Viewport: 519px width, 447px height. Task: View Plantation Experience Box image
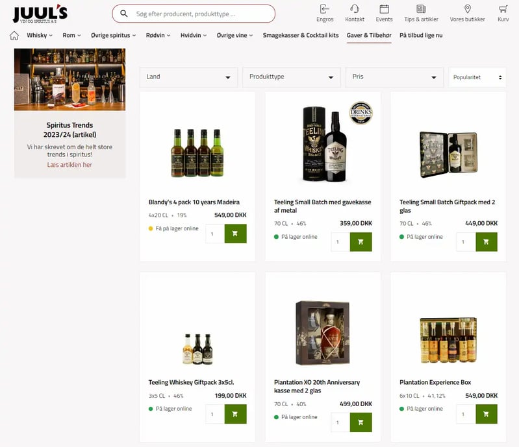(x=448, y=340)
